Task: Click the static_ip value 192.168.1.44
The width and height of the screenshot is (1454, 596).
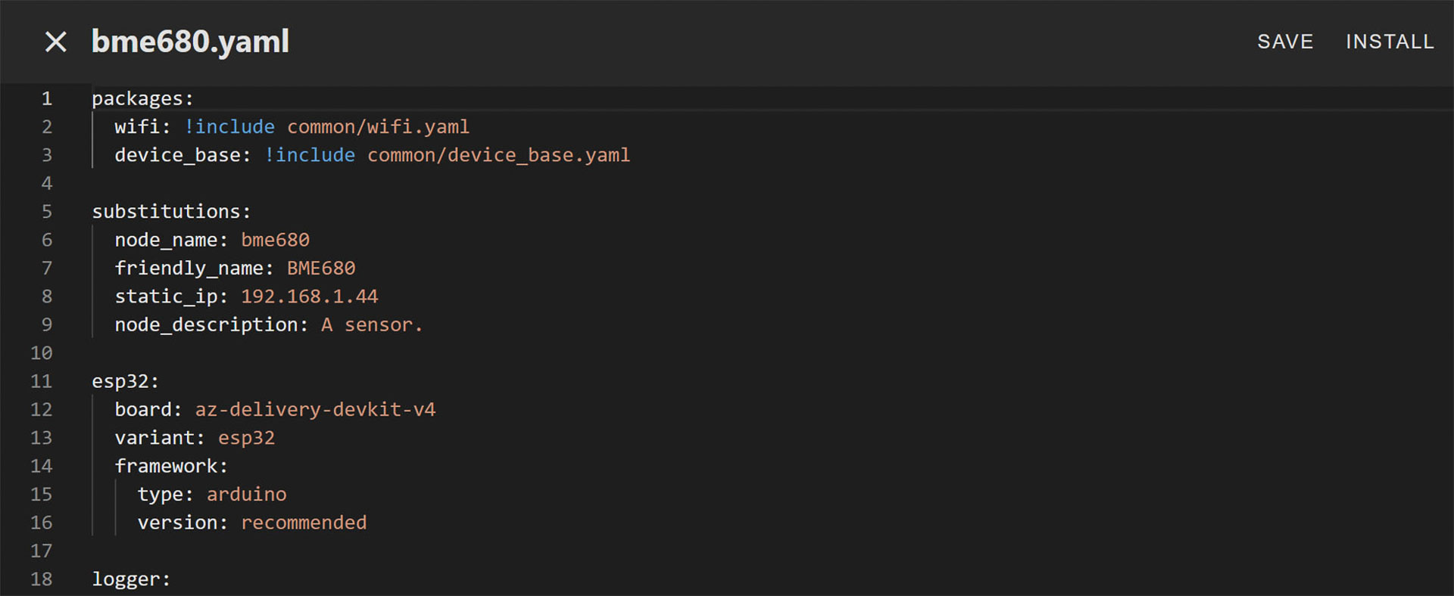Action: coord(309,296)
